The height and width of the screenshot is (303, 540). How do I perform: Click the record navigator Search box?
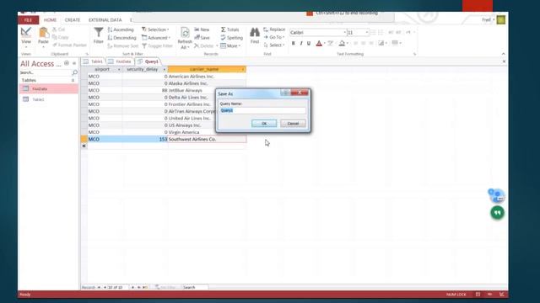[195, 287]
